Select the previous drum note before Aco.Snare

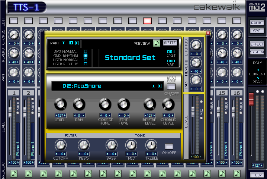click(x=153, y=86)
